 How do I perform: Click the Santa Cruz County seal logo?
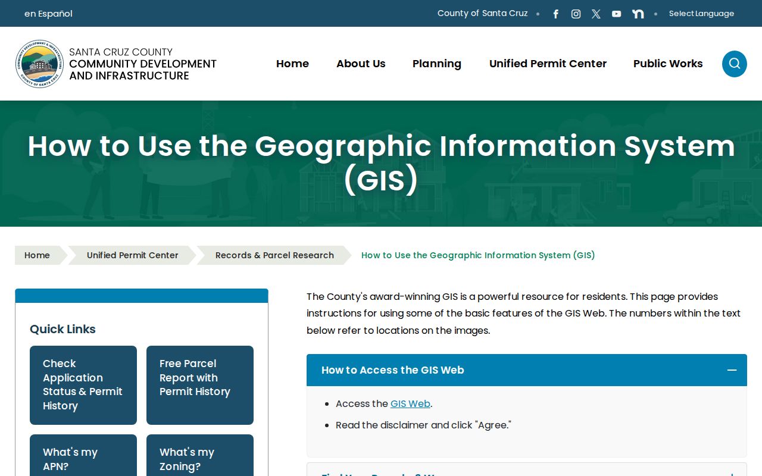40,64
